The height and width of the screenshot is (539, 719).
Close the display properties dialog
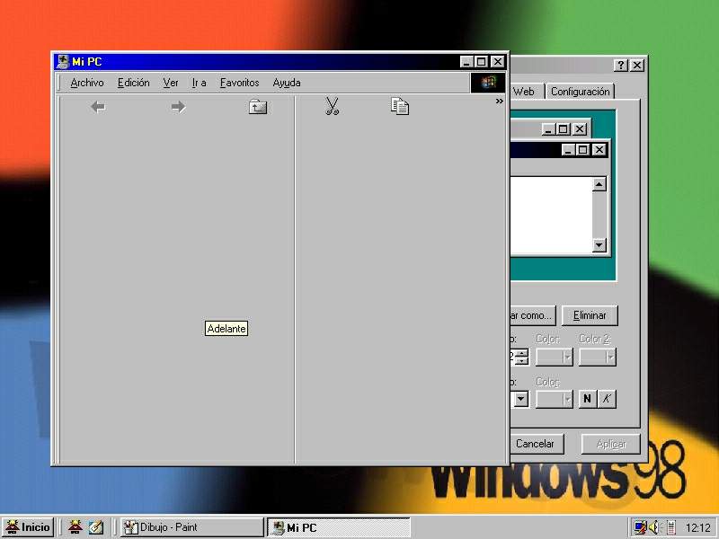[637, 65]
